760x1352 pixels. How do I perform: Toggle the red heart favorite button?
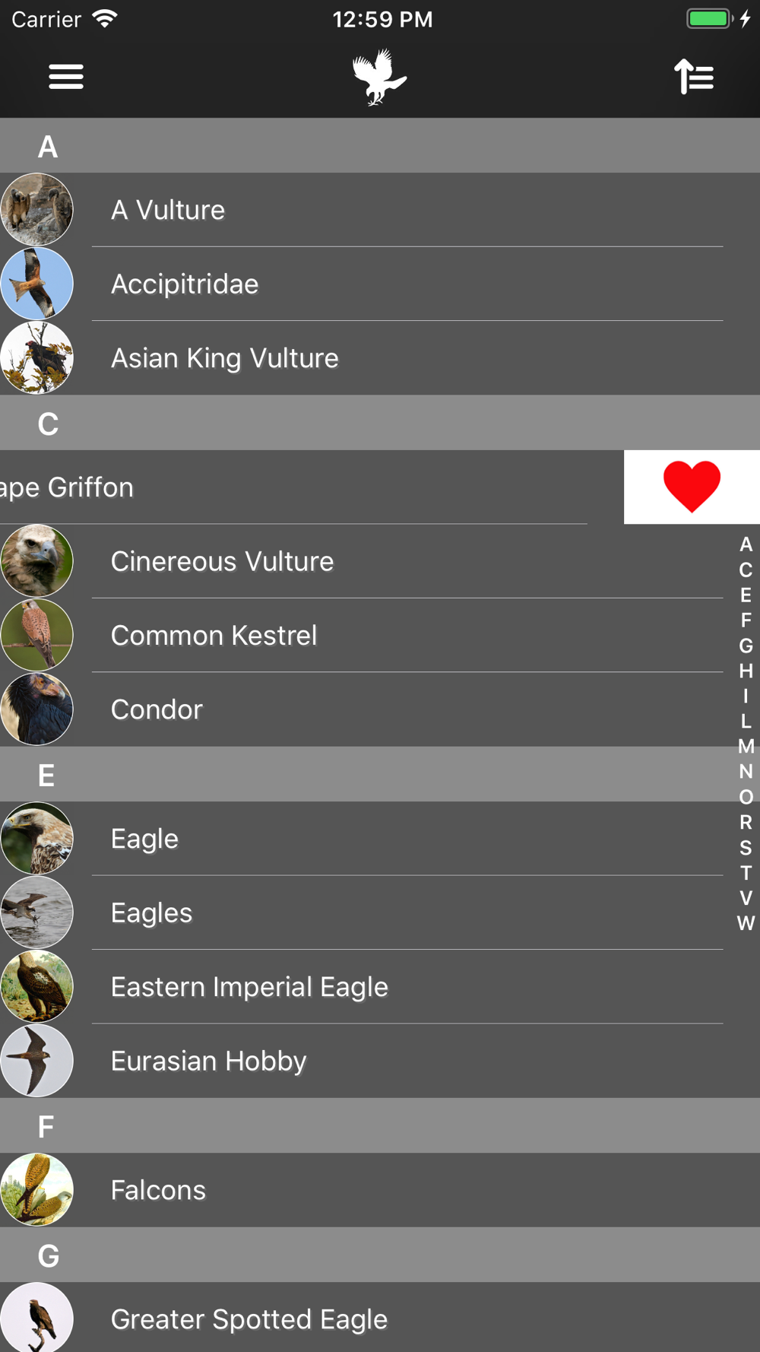[692, 487]
